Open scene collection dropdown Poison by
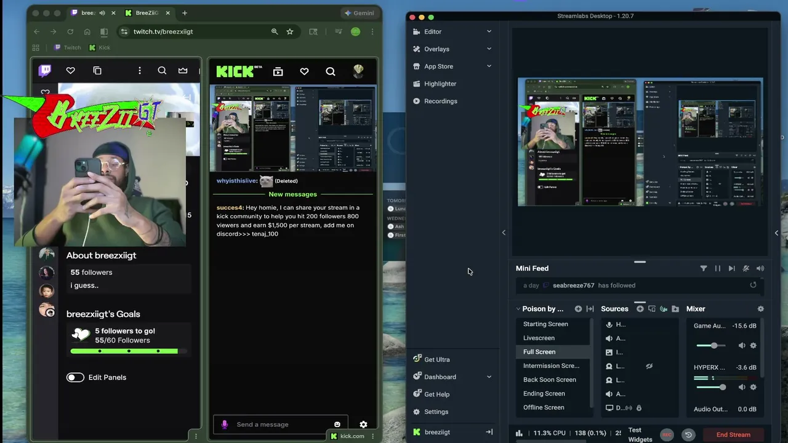Viewport: 788px width, 443px height. coord(540,309)
